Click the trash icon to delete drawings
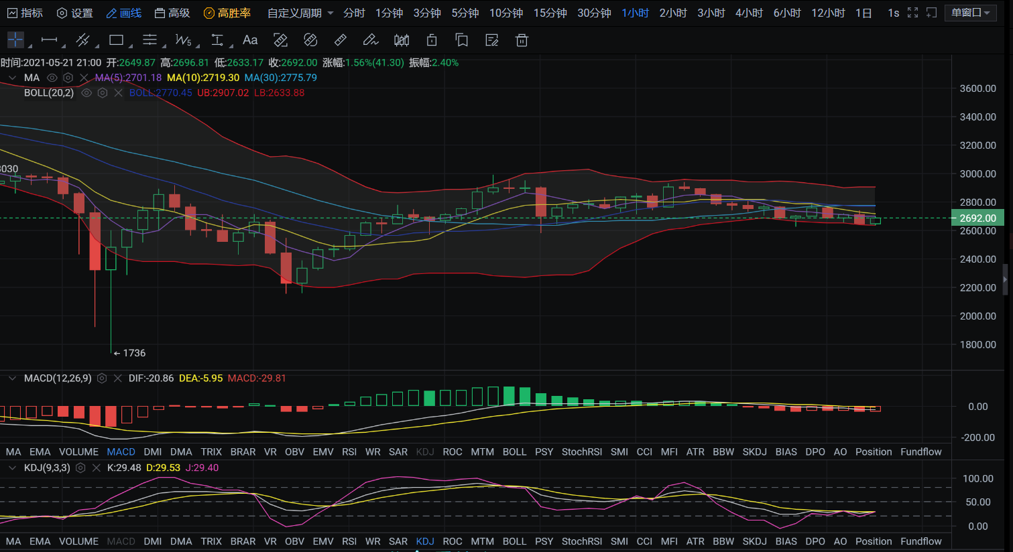 (522, 40)
